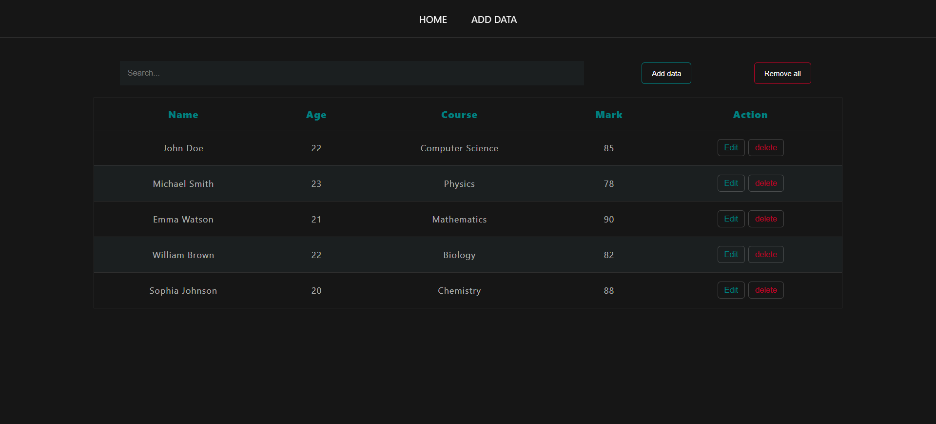Delete the Michael Smith row
The height and width of the screenshot is (424, 936).
[766, 183]
